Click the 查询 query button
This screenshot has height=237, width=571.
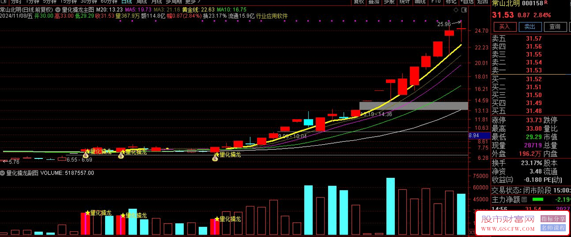click(554, 27)
